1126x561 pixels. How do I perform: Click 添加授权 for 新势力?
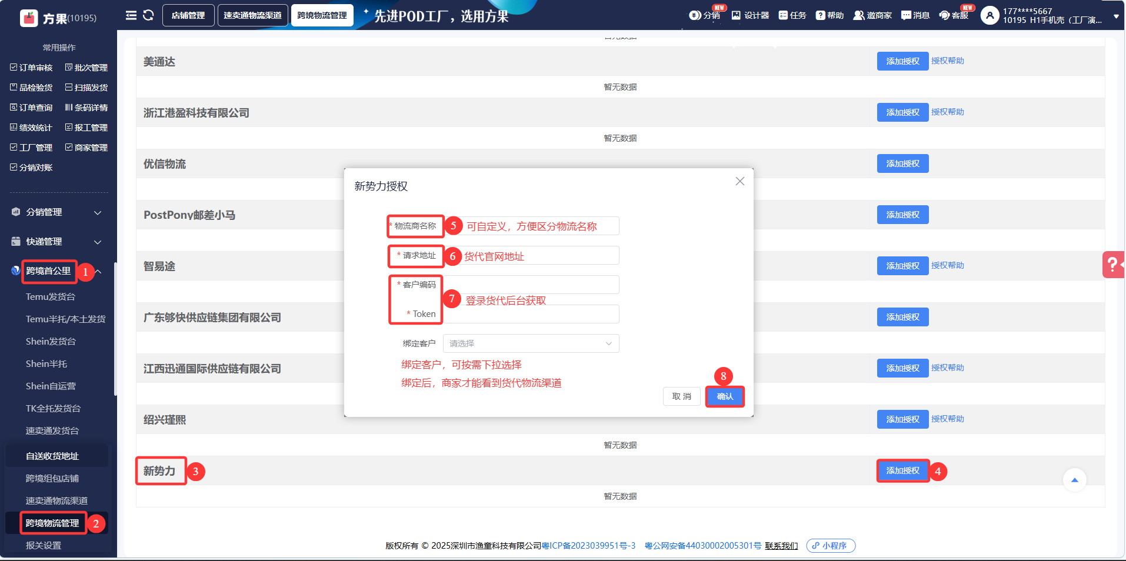(903, 471)
